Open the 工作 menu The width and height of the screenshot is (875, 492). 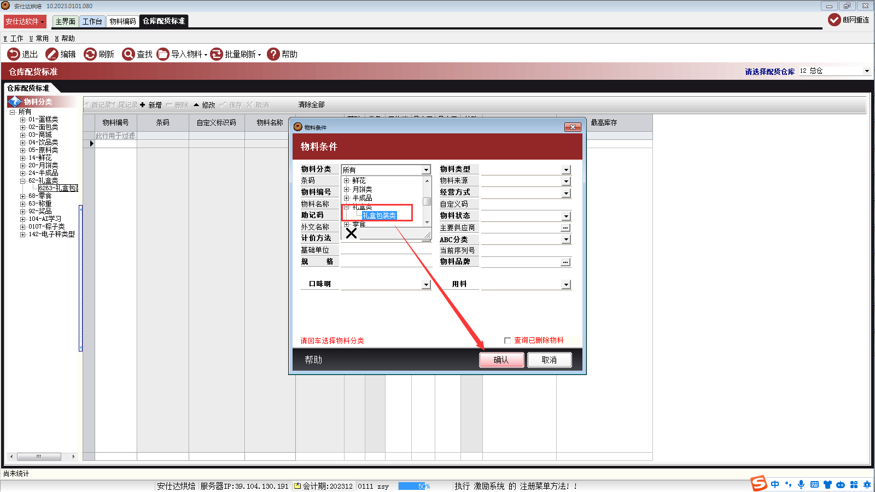14,38
